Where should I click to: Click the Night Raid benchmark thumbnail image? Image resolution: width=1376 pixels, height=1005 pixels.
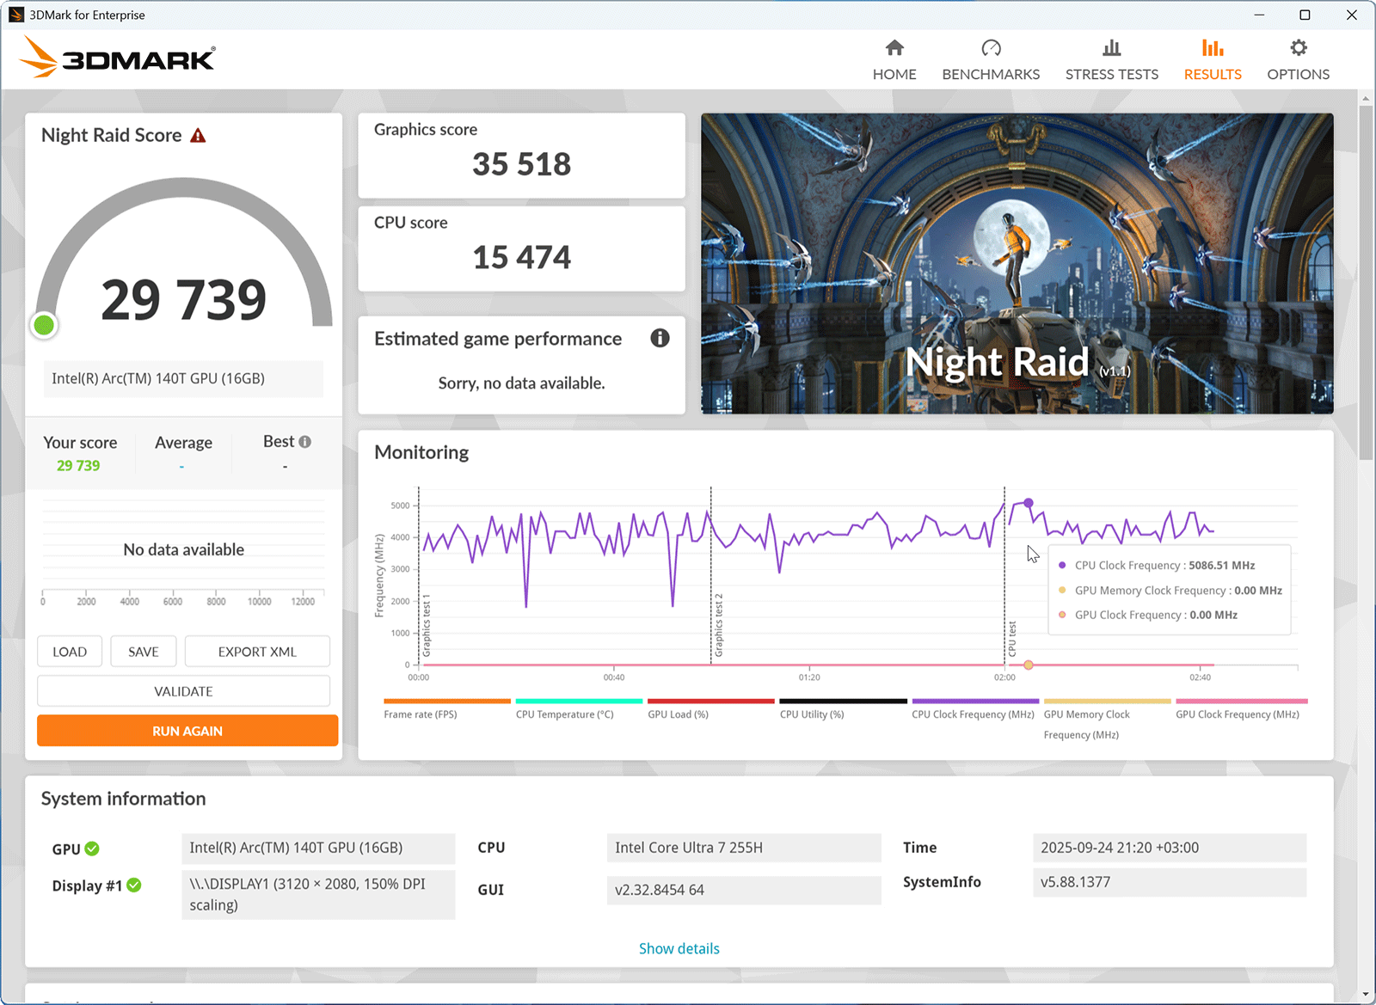pyautogui.click(x=1017, y=264)
